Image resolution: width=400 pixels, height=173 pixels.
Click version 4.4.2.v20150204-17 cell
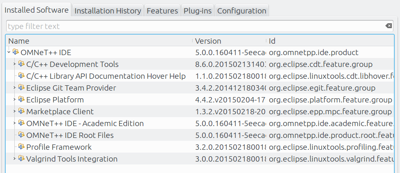point(230,100)
